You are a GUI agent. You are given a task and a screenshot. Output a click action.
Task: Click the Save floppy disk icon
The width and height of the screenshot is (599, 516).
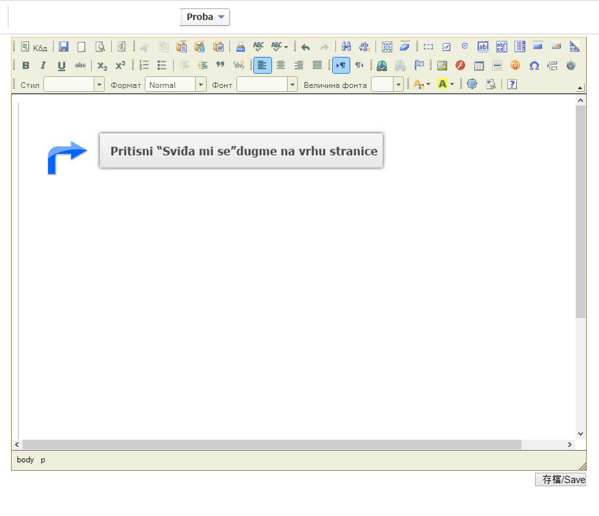click(x=63, y=47)
